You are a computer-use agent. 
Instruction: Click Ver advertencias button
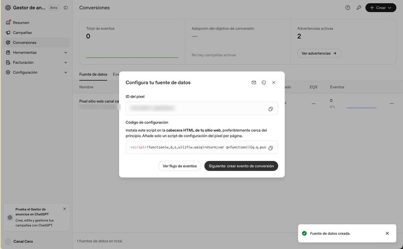[319, 53]
